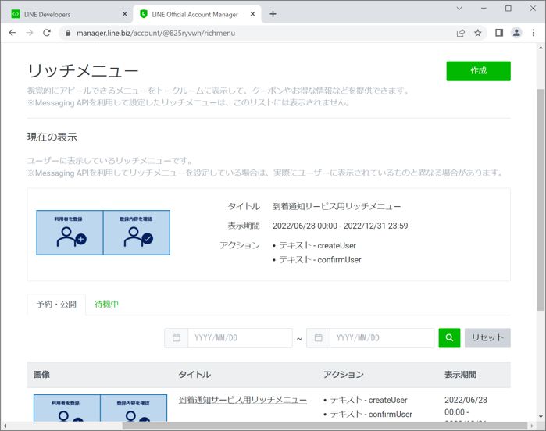
Task: Open the end date calendar icon
Action: point(318,338)
